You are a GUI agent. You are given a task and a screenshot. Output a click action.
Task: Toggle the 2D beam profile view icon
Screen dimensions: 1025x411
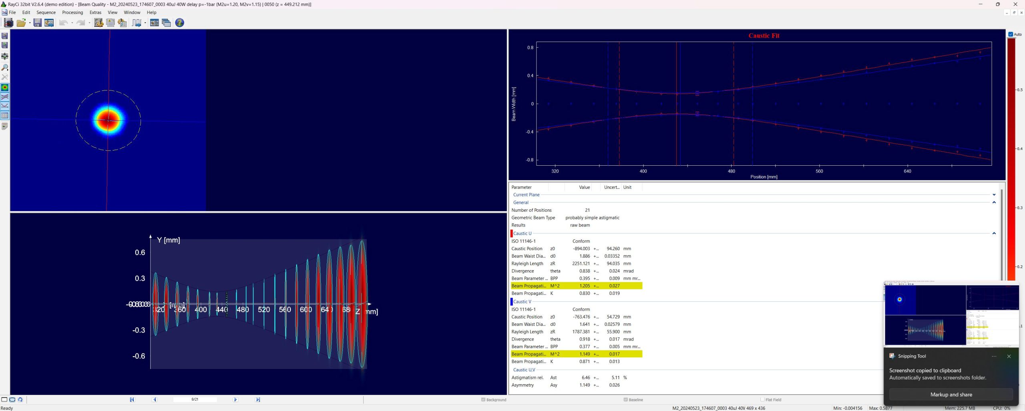[5, 88]
